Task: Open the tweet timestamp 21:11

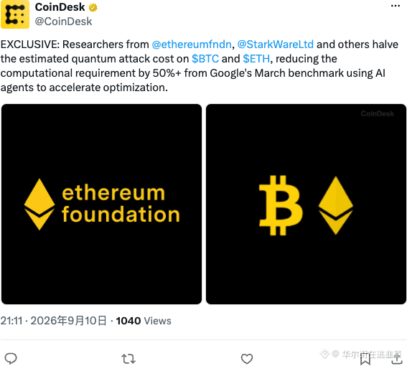Action: [x=11, y=321]
